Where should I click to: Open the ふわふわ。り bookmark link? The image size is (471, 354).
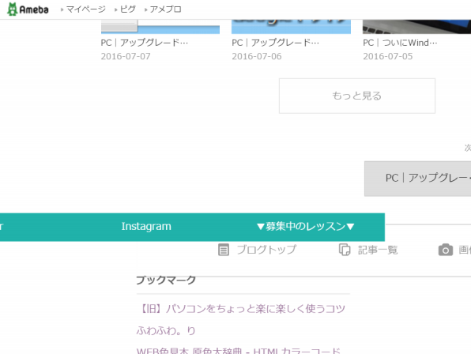tap(166, 330)
